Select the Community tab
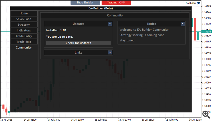This screenshot has height=122, width=214. coord(24,48)
